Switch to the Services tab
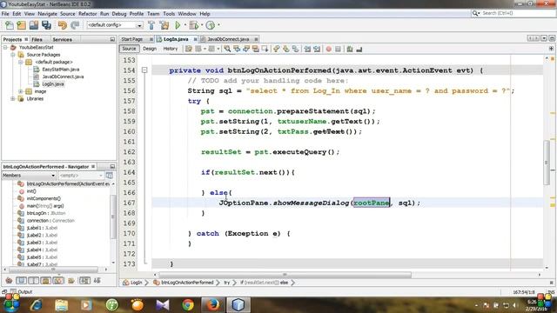 (62, 39)
